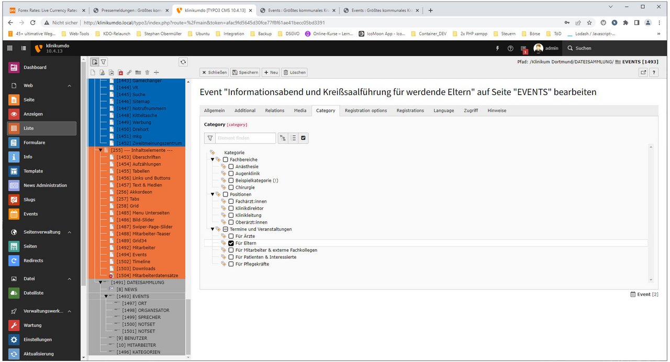Collapse the Positionen category branch
The width and height of the screenshot is (670, 362).
pyautogui.click(x=213, y=194)
